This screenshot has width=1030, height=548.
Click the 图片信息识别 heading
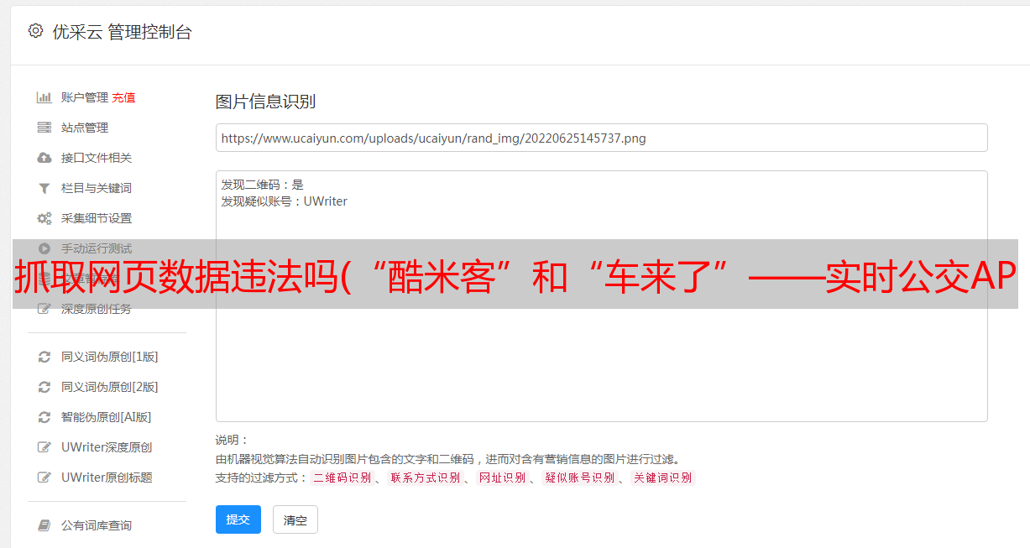tap(265, 102)
